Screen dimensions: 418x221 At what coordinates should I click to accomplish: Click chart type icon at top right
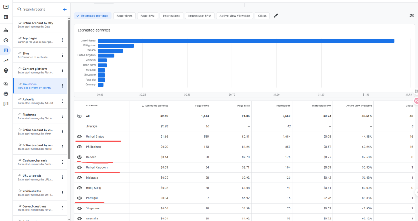click(411, 16)
